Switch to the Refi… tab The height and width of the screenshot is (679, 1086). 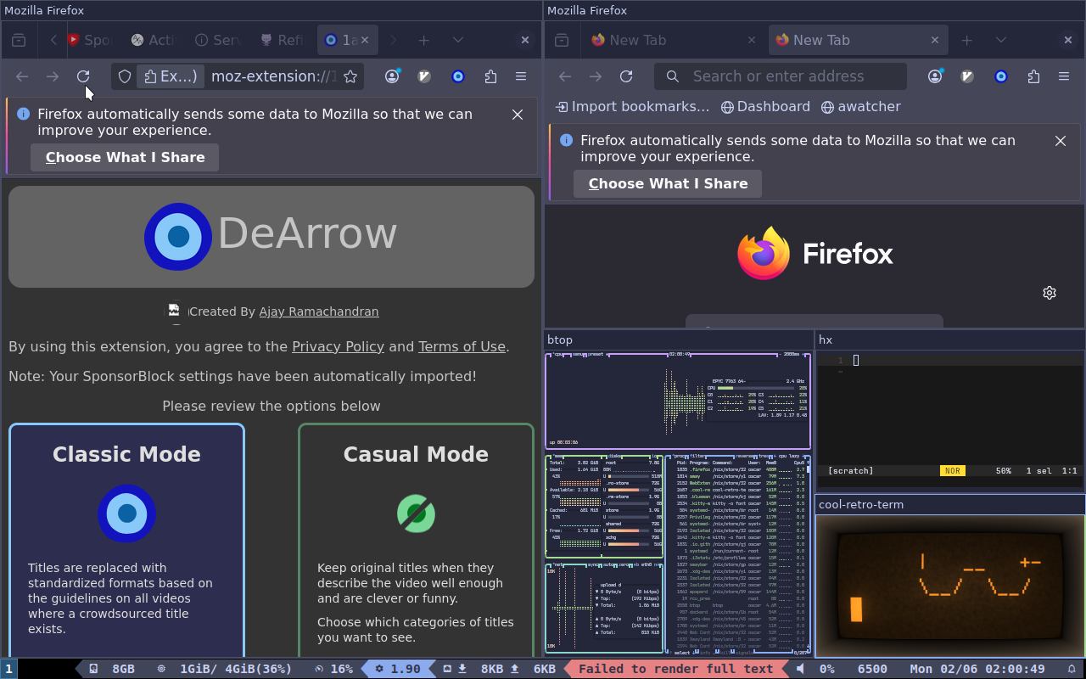[x=282, y=40]
